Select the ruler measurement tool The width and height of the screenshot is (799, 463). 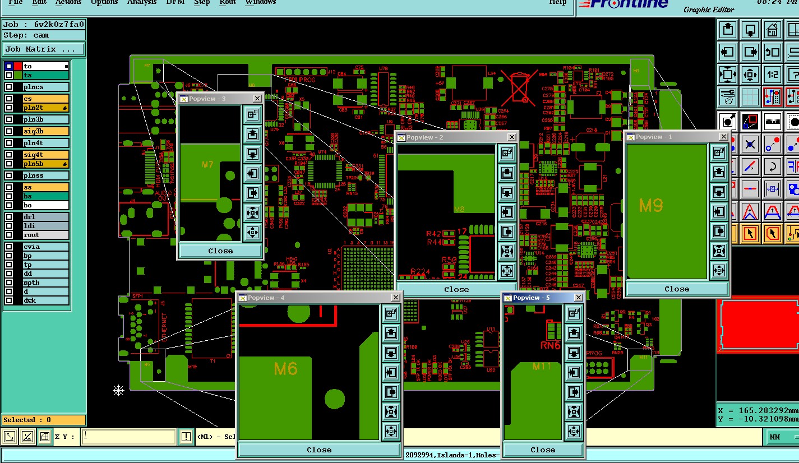(x=773, y=121)
